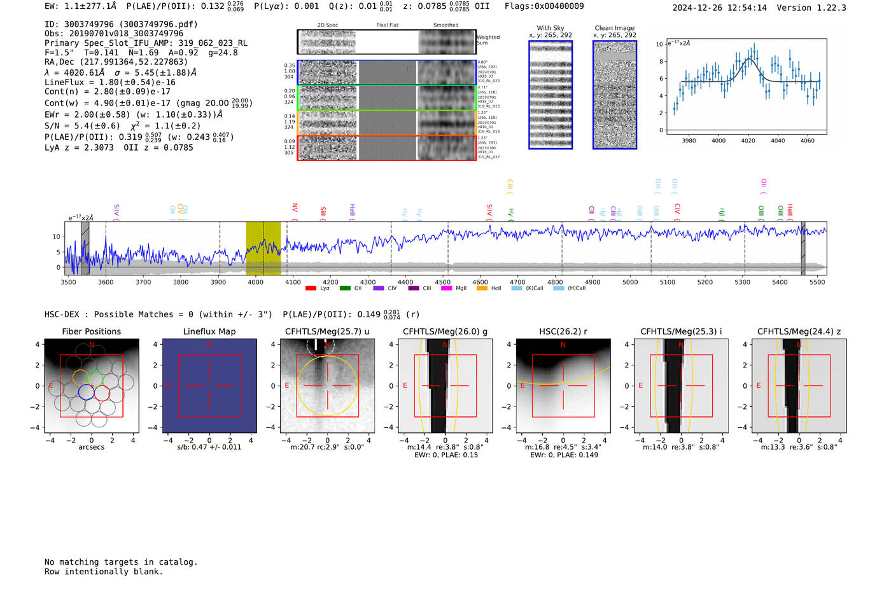Viewport: 891px width, 606px height.
Task: Click the (K)CaII legend swatch
Action: (517, 288)
